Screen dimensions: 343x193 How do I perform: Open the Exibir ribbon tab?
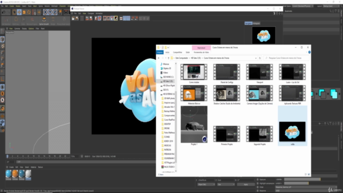(x=188, y=53)
